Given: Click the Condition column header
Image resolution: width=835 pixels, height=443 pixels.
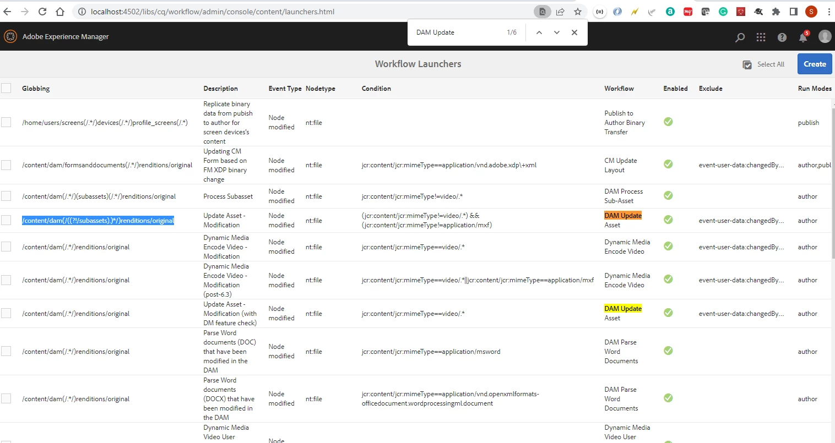Looking at the screenshot, I should pos(376,89).
